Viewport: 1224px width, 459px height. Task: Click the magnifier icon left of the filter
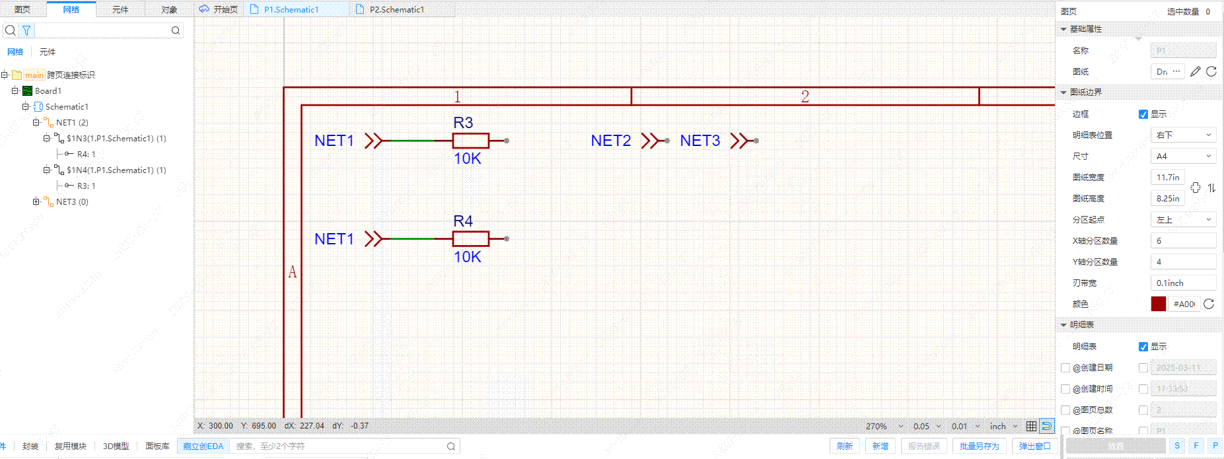(x=11, y=30)
